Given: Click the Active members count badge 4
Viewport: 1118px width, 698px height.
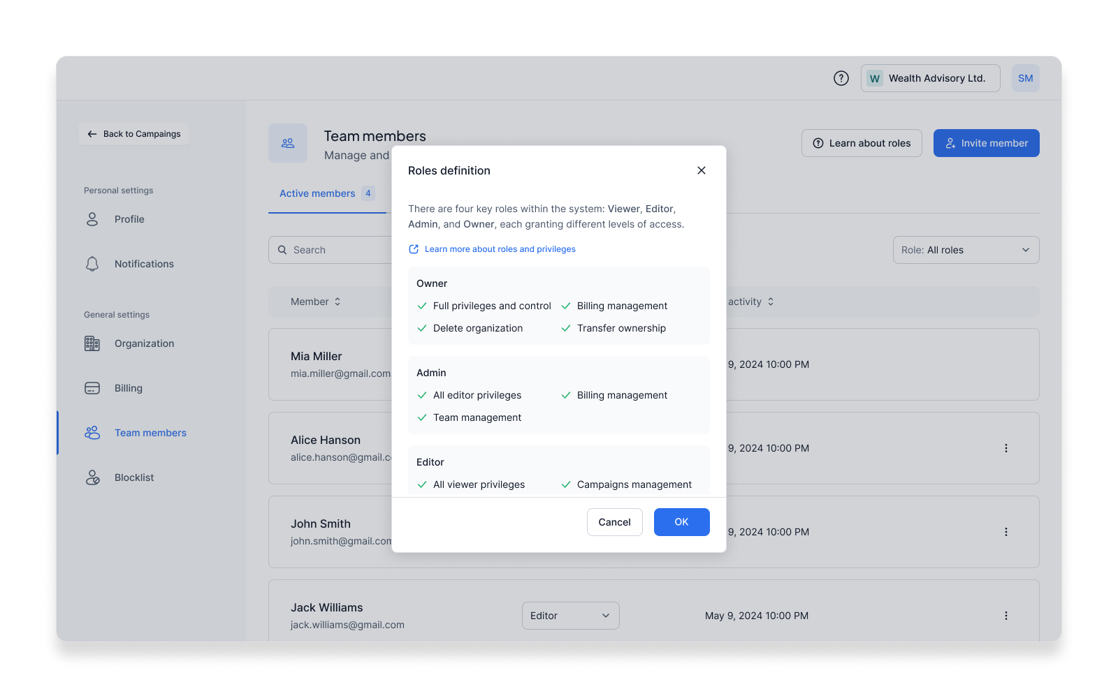Looking at the screenshot, I should [x=368, y=193].
